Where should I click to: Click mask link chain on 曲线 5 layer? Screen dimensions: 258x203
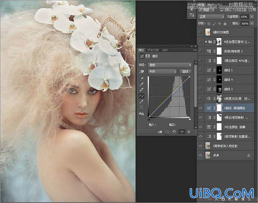coord(214,70)
